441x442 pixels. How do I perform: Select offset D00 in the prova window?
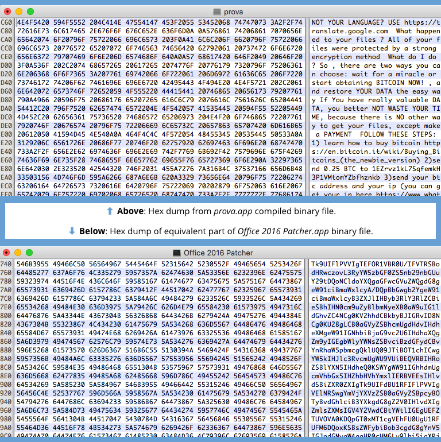pyautogui.click(x=6, y=65)
